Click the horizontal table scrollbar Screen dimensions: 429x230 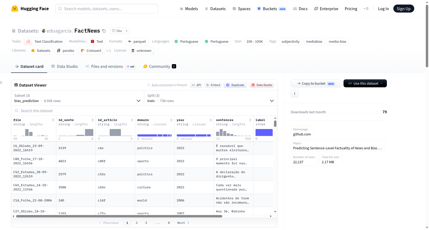[119, 216]
